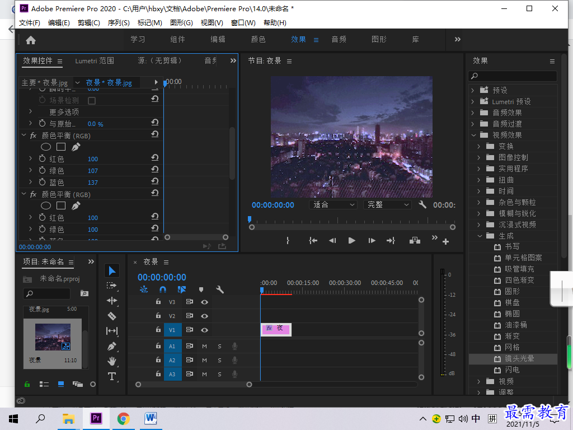573x430 pixels.
Task: Click 蓝色 value 137
Action: (93, 182)
